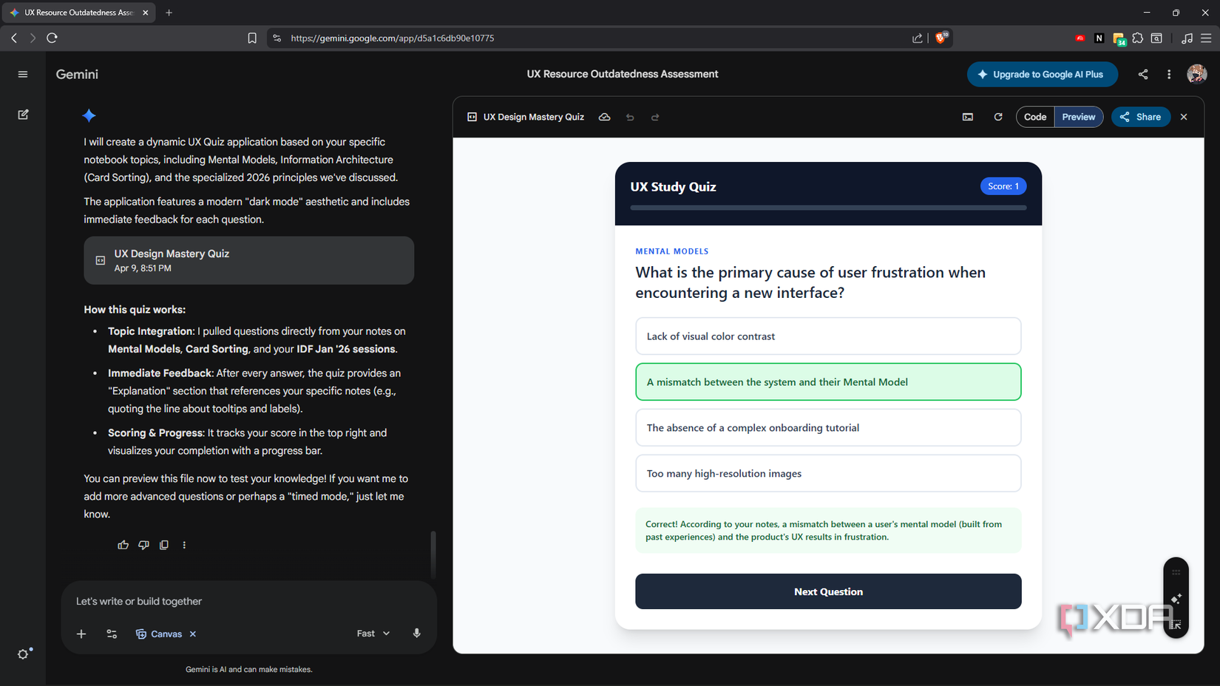Choose answer 'Lack of visual color contrast'
The height and width of the screenshot is (686, 1220).
827,336
